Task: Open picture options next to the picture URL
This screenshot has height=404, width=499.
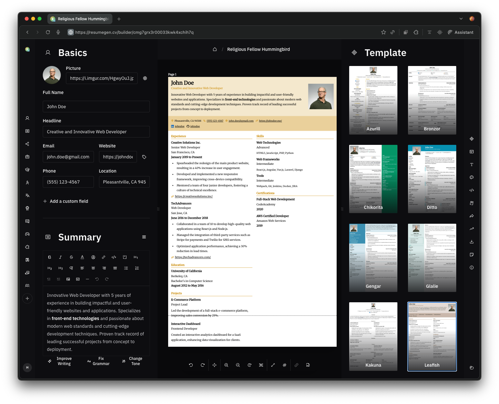Action: pos(145,78)
